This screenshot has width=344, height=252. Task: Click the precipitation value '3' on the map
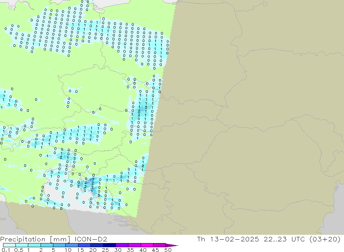pos(99,195)
